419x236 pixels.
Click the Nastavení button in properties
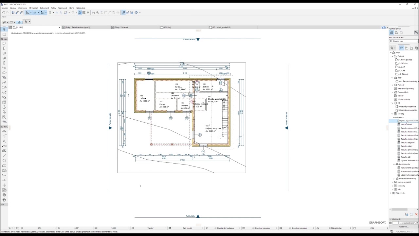(x=404, y=226)
